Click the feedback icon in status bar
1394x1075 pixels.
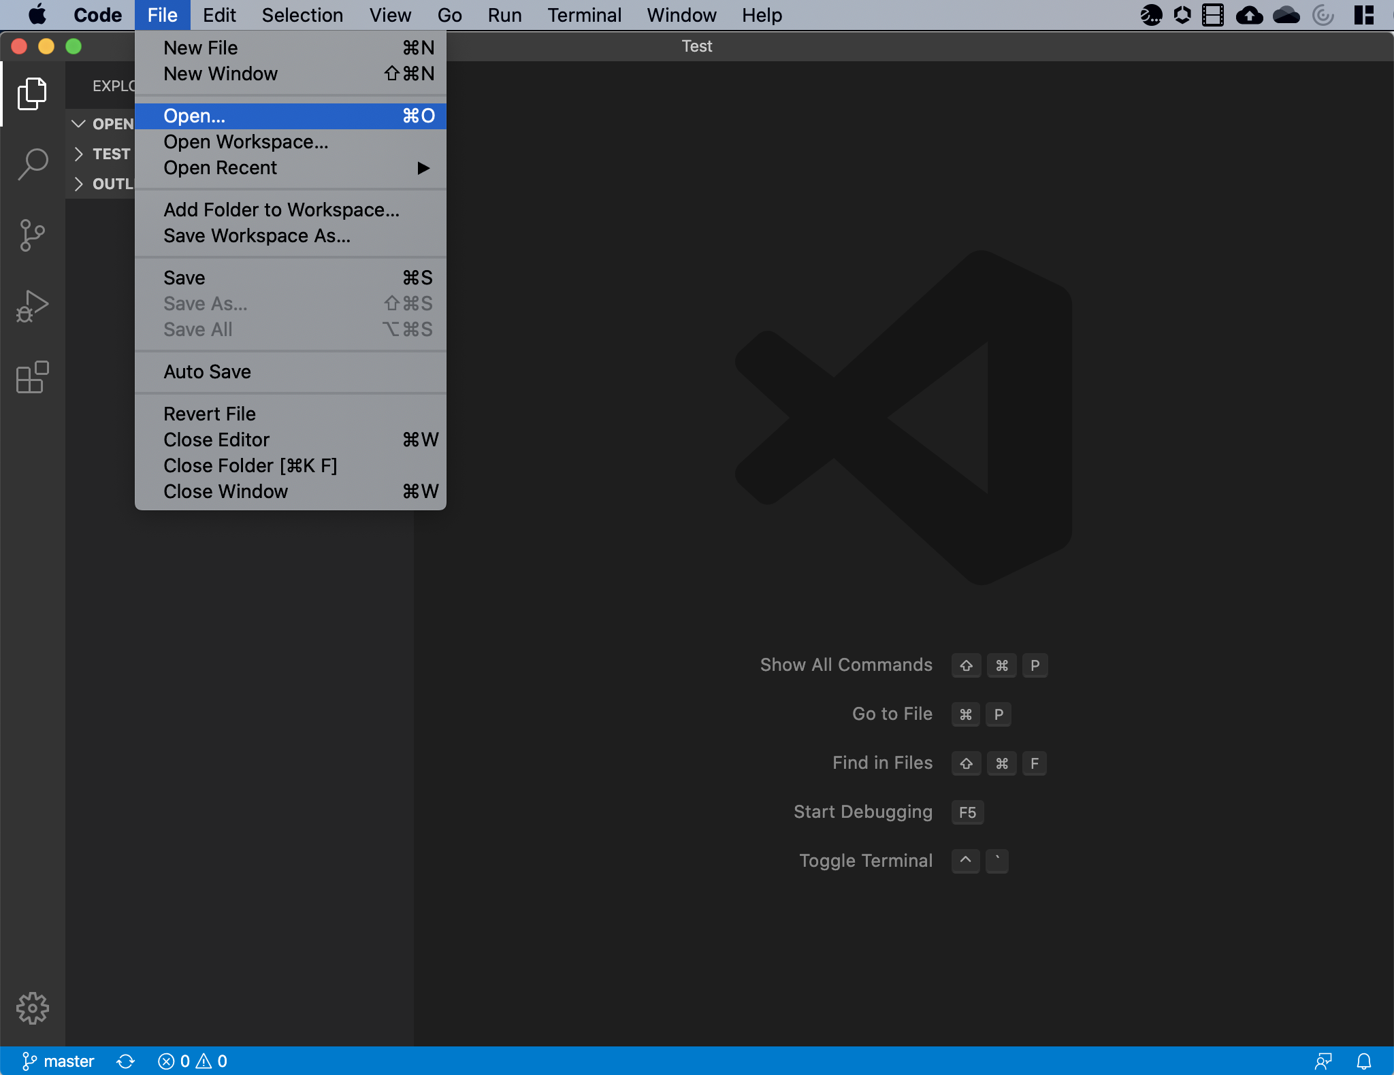[x=1323, y=1061]
